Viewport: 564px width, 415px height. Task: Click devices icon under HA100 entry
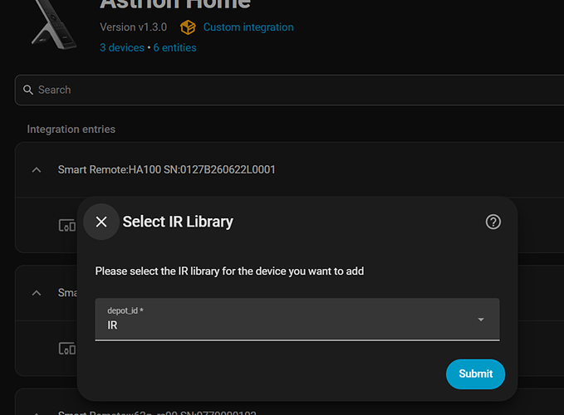point(67,225)
